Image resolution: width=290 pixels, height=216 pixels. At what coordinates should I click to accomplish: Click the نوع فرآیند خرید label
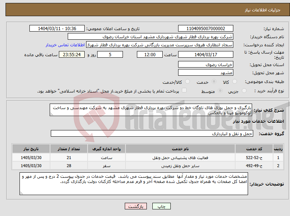click(x=269, y=91)
